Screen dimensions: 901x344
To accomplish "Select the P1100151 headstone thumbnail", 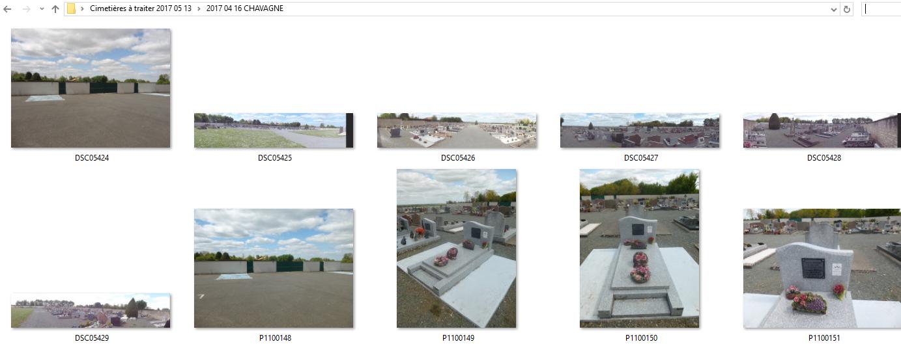I will pyautogui.click(x=822, y=268).
